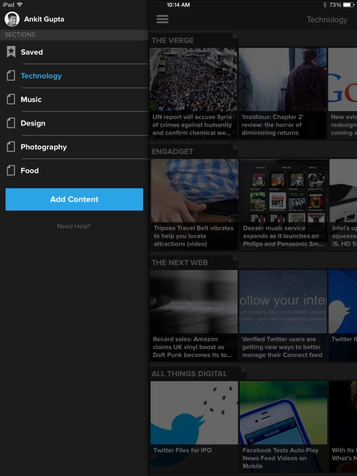Switch to the Music section
This screenshot has width=357, height=476.
(x=74, y=99)
